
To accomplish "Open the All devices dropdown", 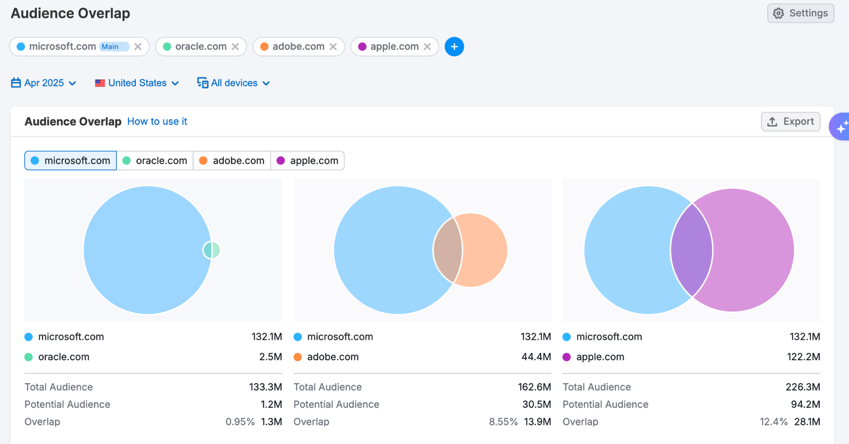I will click(x=233, y=83).
